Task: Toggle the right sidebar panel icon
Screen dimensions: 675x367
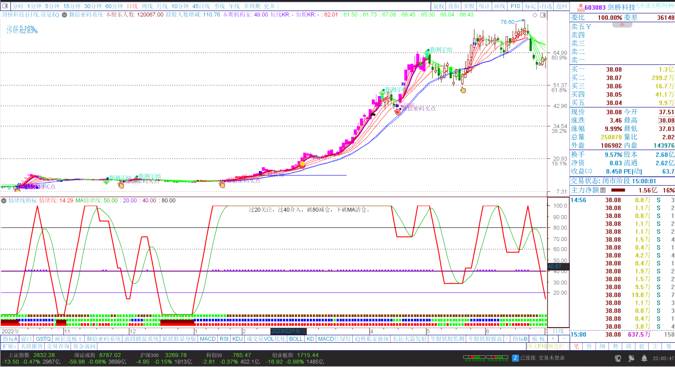Action: click(x=543, y=15)
